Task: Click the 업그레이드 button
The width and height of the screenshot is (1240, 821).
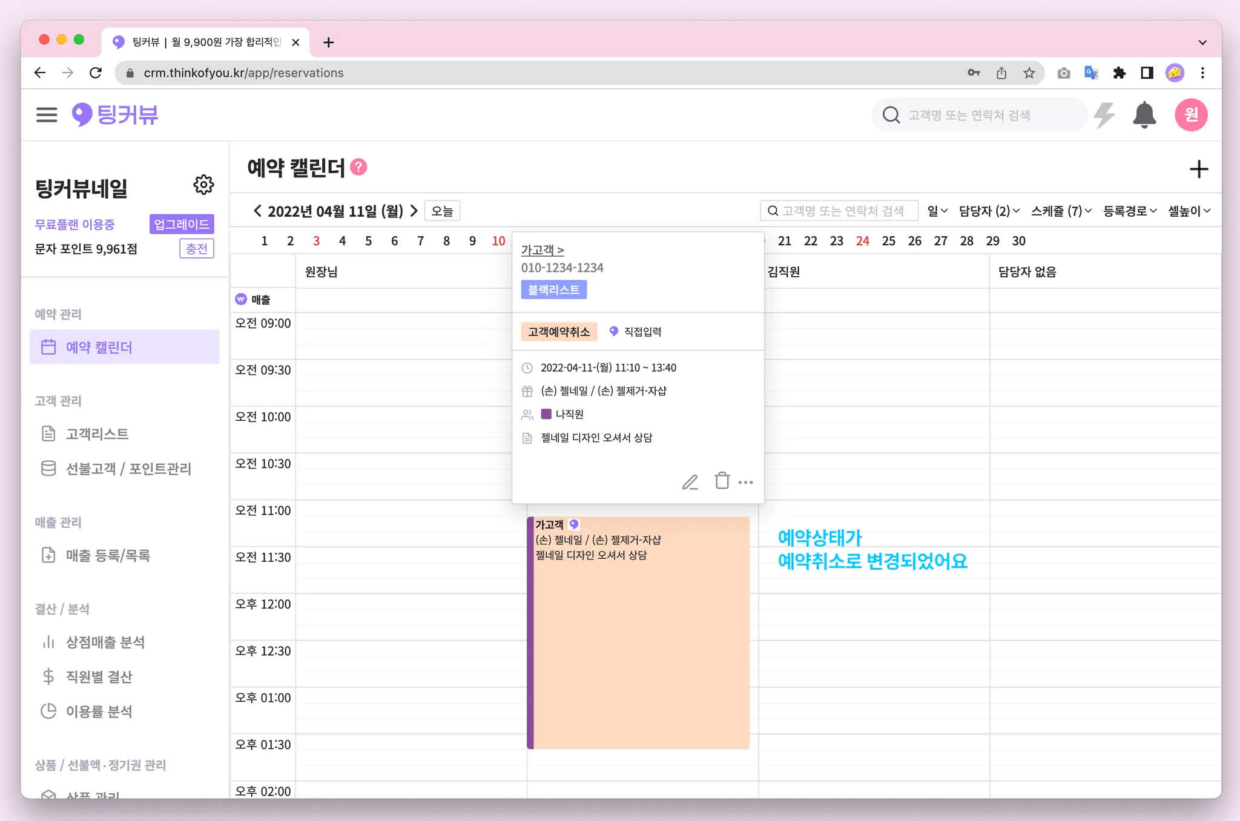Action: (x=181, y=224)
